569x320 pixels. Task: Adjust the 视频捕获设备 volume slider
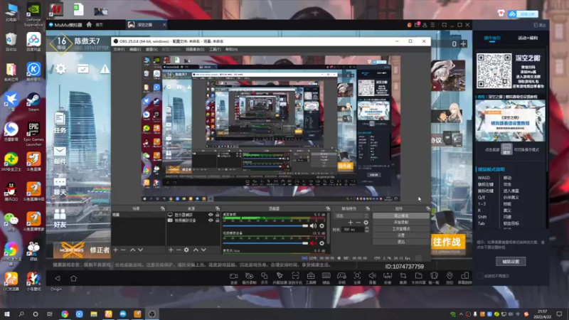(x=265, y=243)
